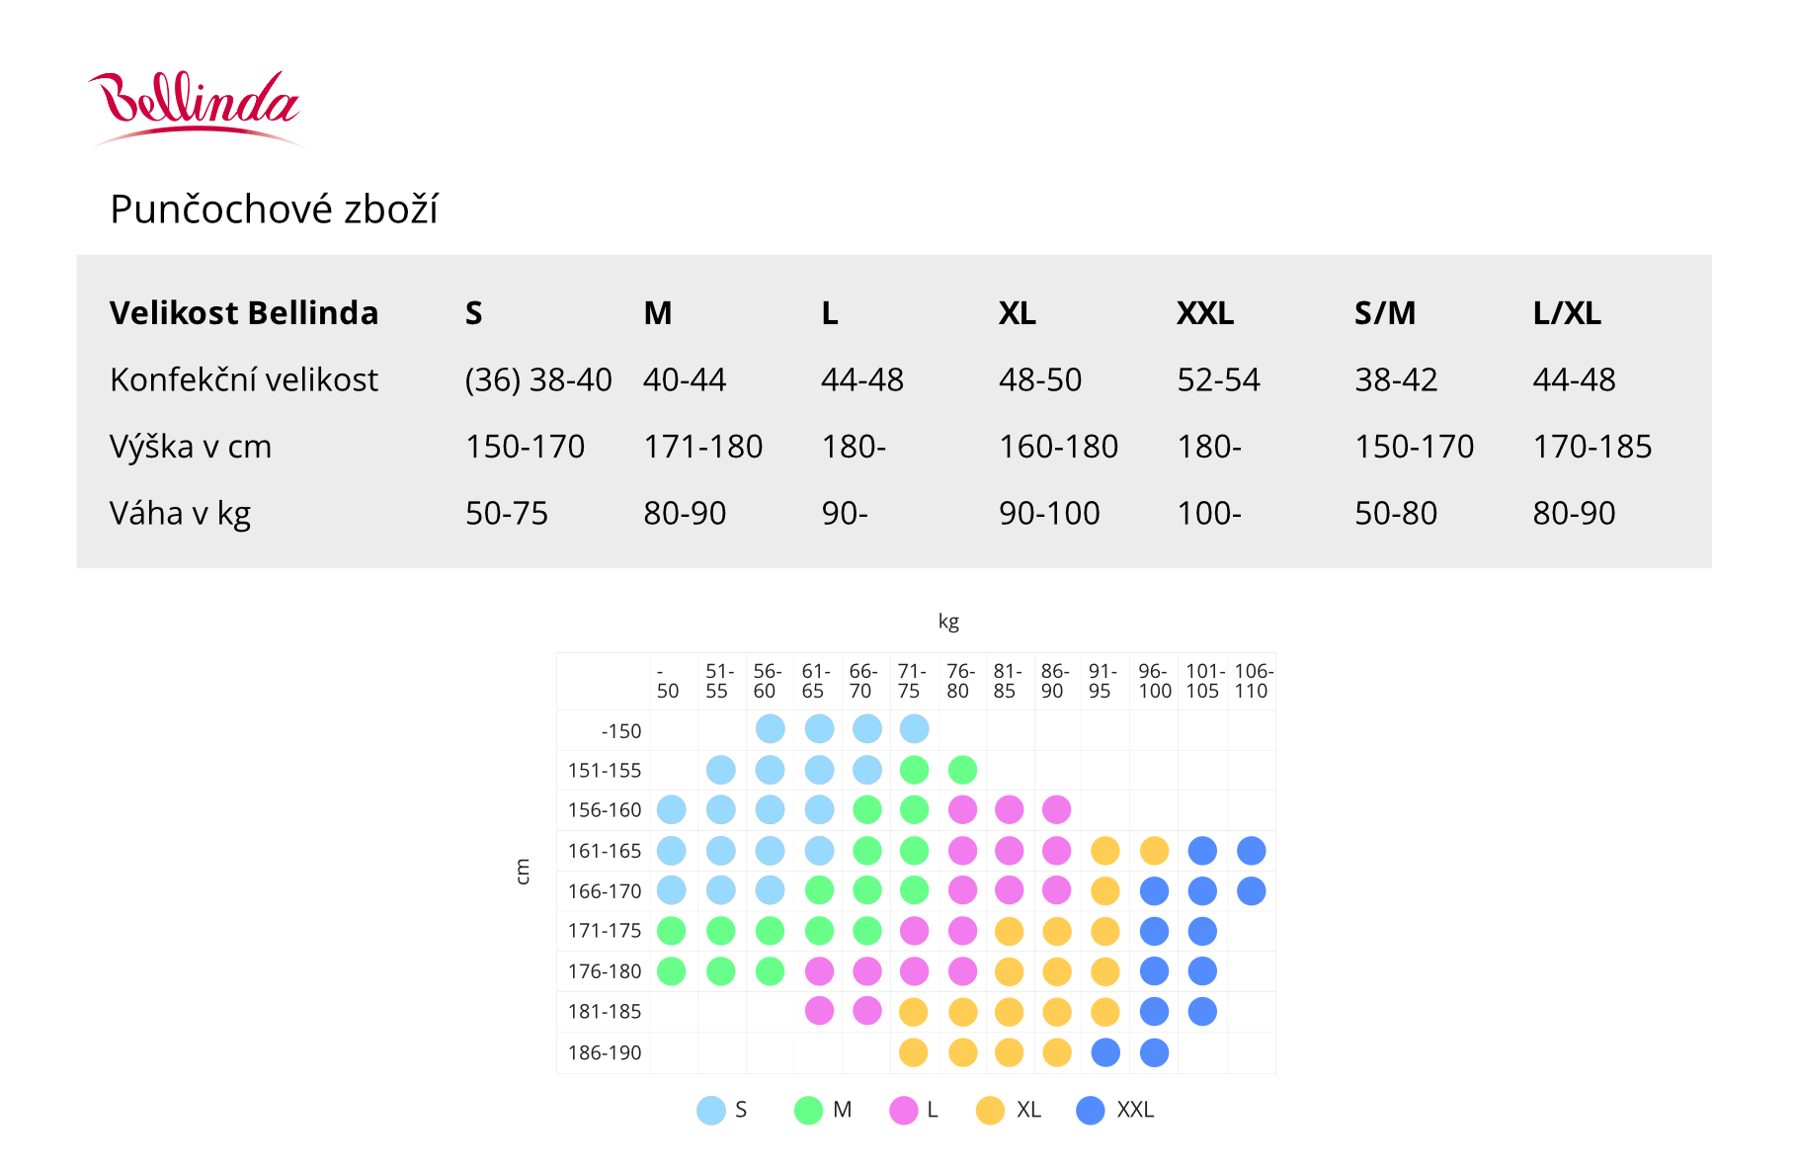Viewport: 1796px width, 1170px height.
Task: Click the dot at 186-190 cm, 71-75 kg
Action: pyautogui.click(x=914, y=1052)
